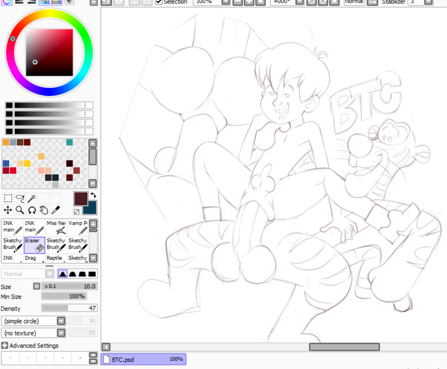The image size is (447, 369).
Task: Open the no texture dropdown
Action: (x=61, y=333)
